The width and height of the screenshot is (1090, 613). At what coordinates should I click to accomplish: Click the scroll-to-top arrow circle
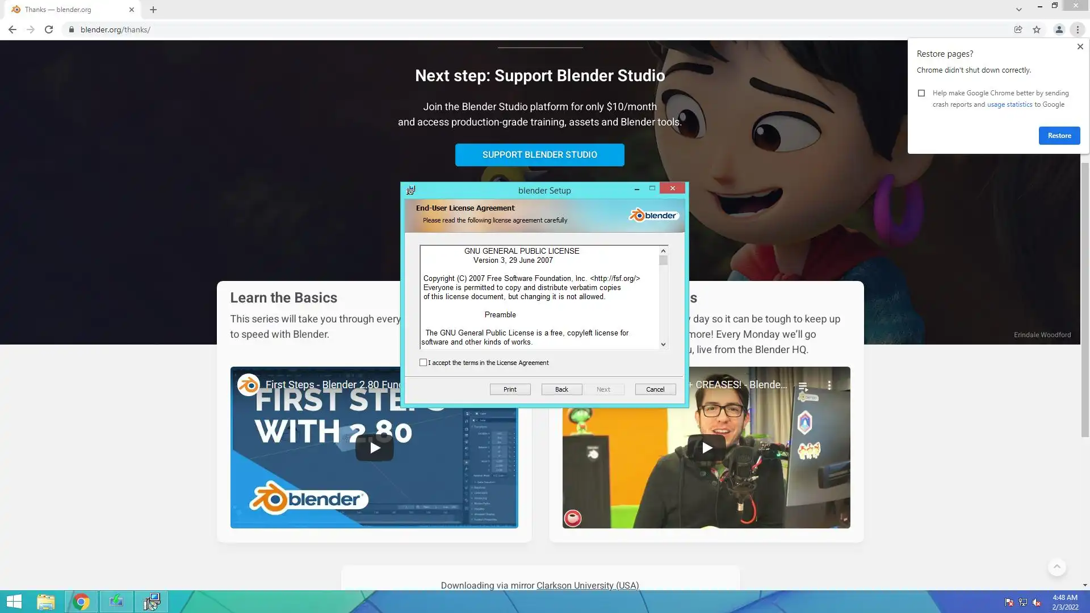1057,566
